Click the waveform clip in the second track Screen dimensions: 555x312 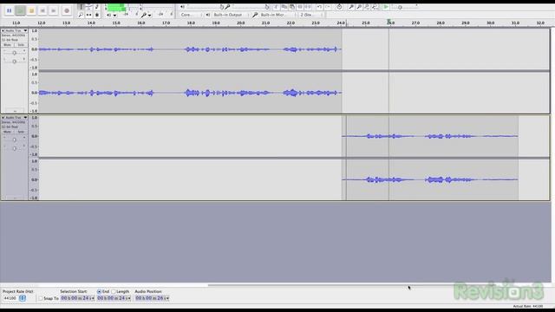click(430, 158)
